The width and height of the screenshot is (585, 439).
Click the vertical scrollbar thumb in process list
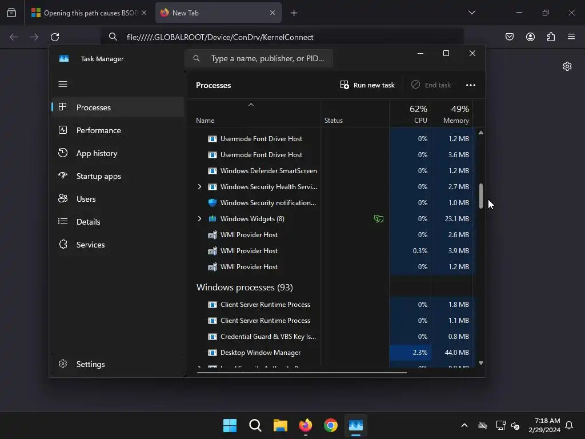pyautogui.click(x=481, y=195)
